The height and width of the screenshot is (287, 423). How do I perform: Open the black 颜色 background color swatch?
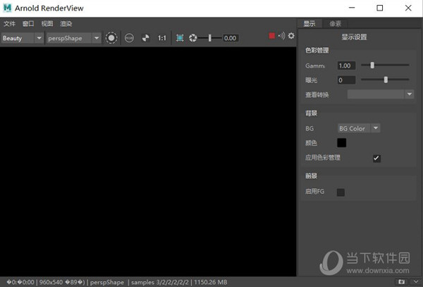[x=341, y=142]
